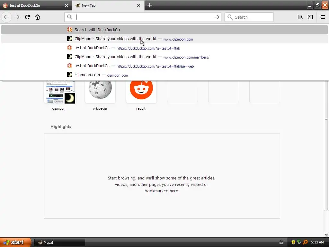
Task: Open the hamburger application menu
Action: tap(323, 17)
